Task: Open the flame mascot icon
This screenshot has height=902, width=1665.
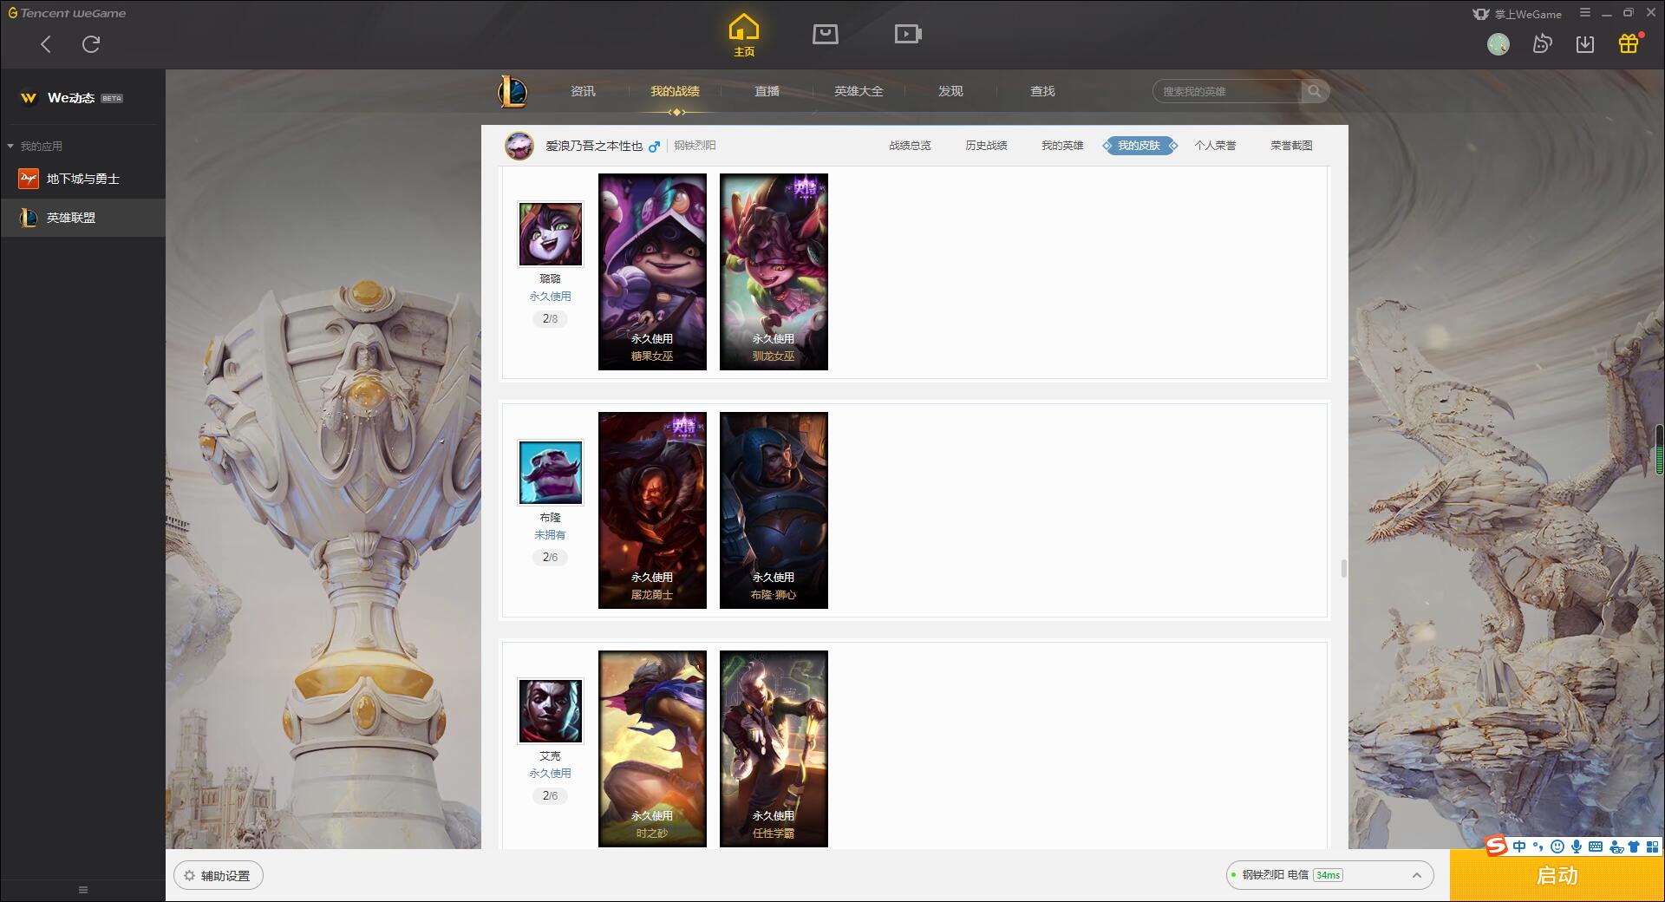Action: pos(1542,44)
